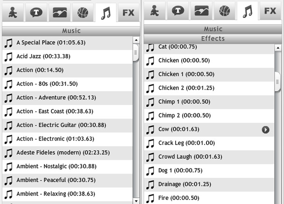Play the Cow sound effect preview

coord(266,129)
